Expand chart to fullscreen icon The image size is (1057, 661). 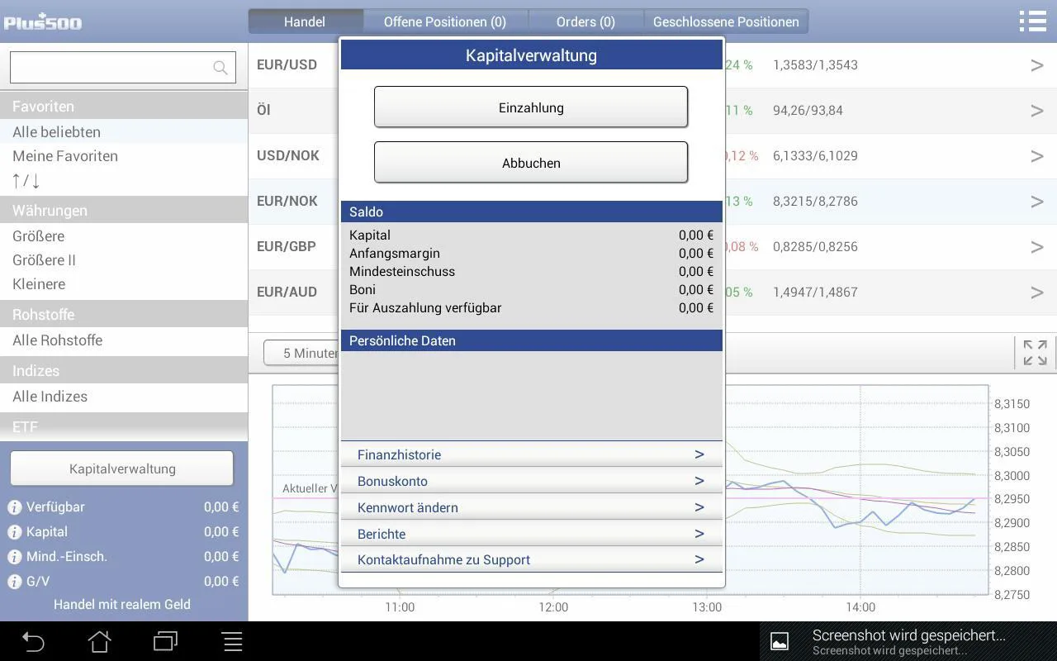1036,353
